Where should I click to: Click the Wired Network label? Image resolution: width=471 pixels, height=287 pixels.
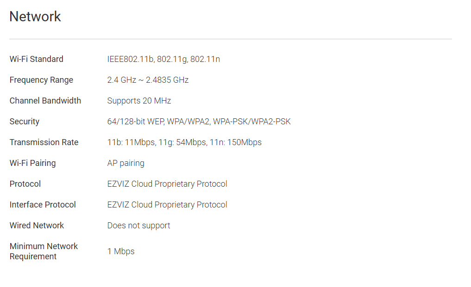click(x=37, y=226)
